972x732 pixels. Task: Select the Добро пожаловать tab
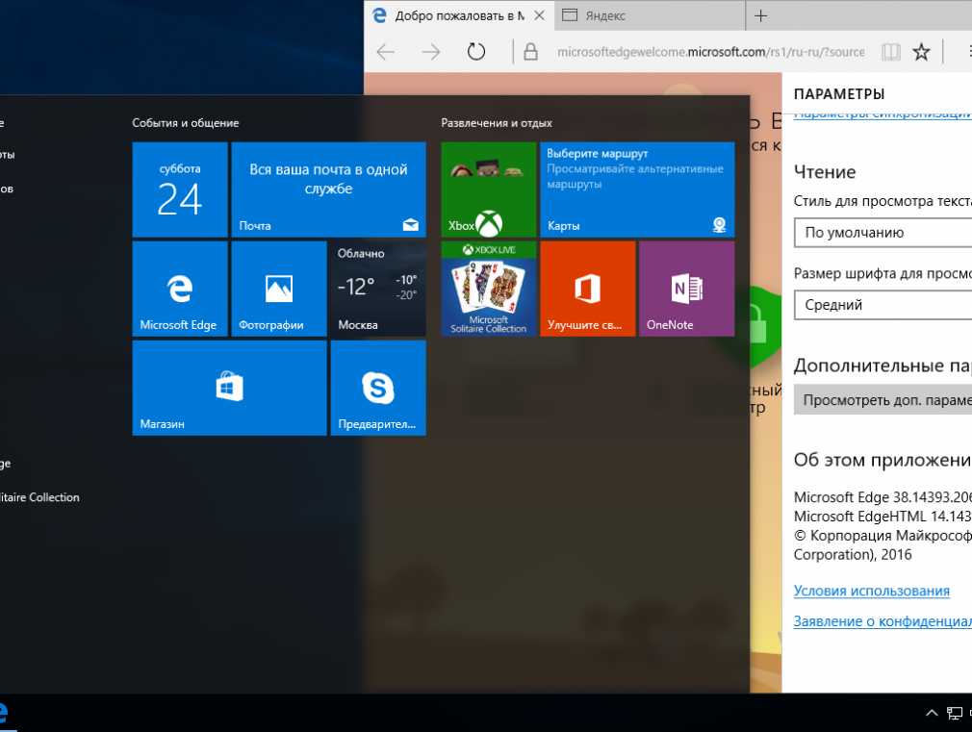[459, 15]
